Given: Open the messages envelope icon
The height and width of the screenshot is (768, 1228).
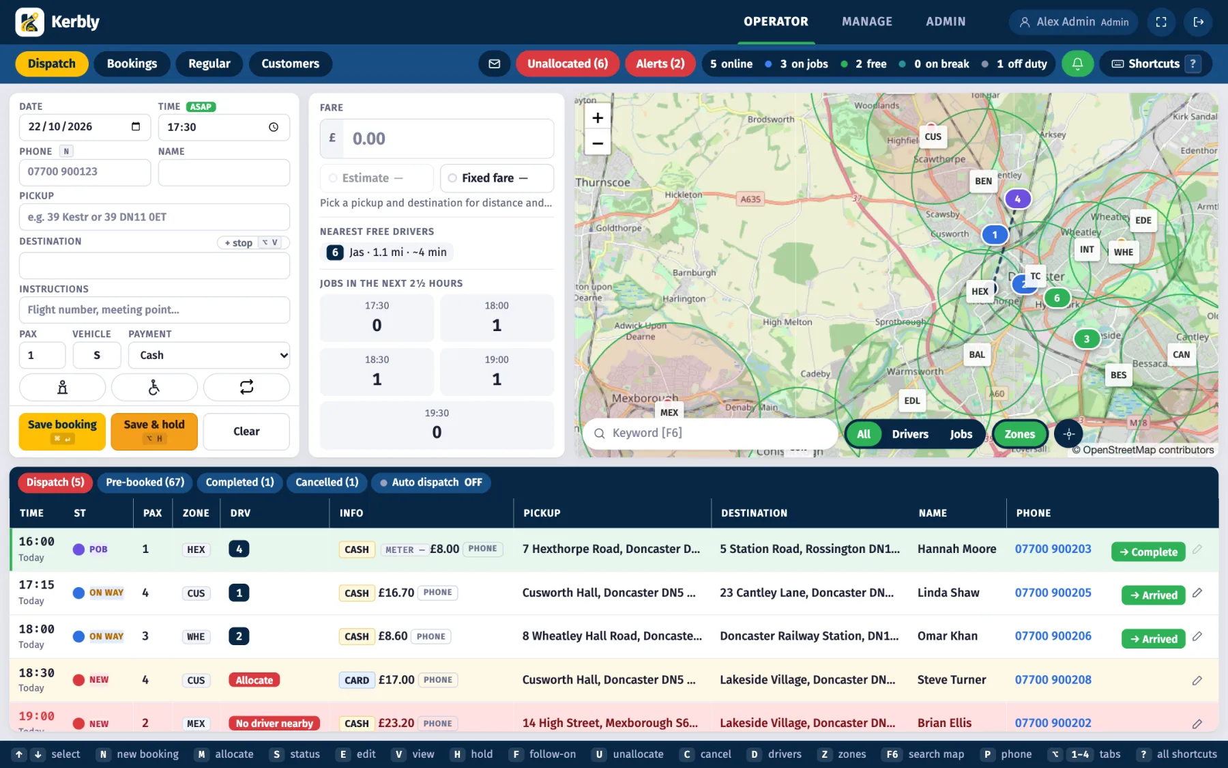Looking at the screenshot, I should point(495,63).
